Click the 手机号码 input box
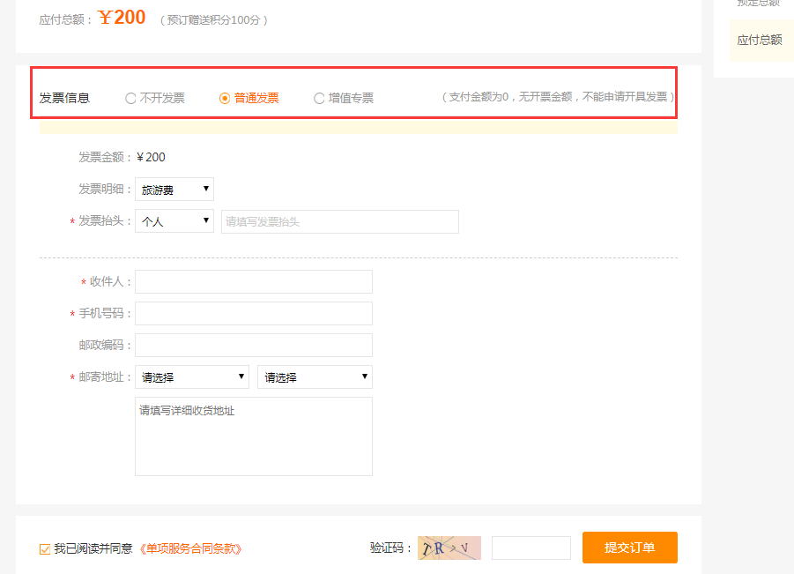The height and width of the screenshot is (574, 794). tap(254, 313)
